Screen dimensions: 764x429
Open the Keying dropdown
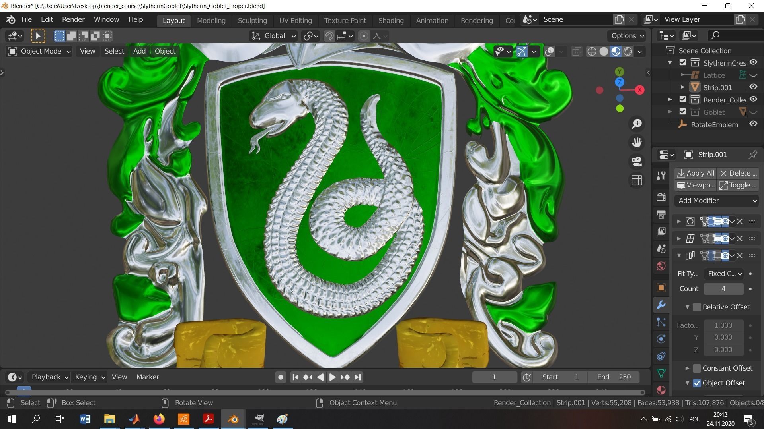click(x=90, y=377)
